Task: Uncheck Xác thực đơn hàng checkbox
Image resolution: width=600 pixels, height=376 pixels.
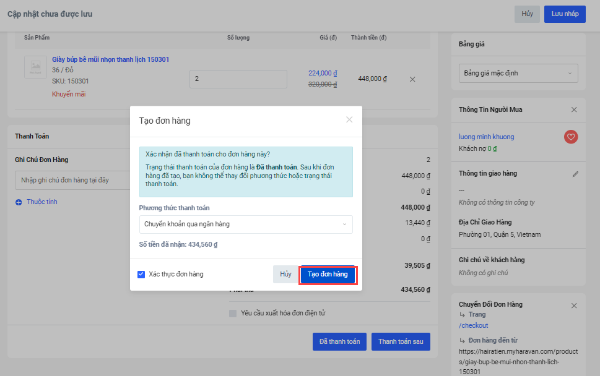Action: tap(141, 274)
